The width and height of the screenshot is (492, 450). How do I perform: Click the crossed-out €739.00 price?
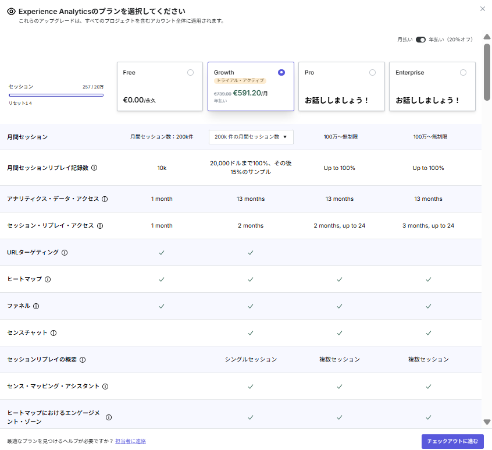coord(223,94)
